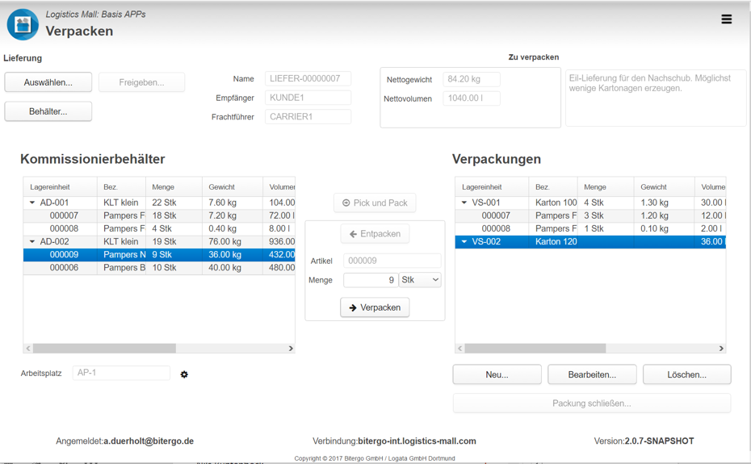Click the Löschen... button
The height and width of the screenshot is (464, 751).
687,374
